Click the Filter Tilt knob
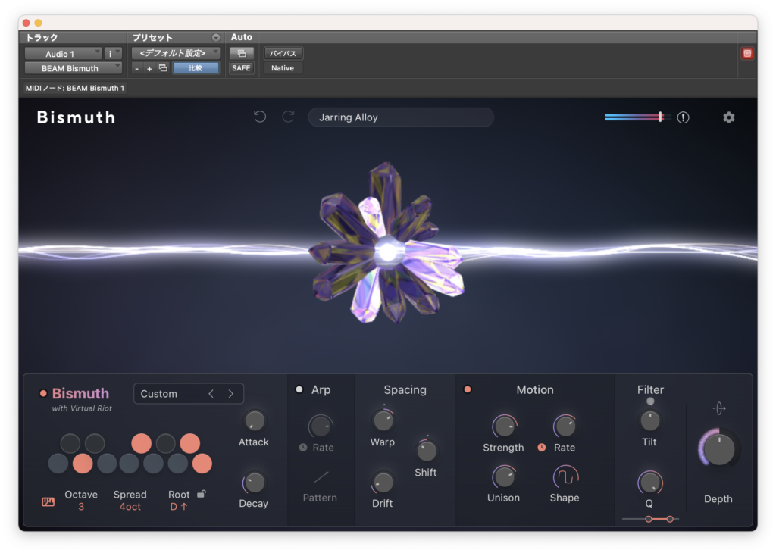The width and height of the screenshot is (776, 553). click(649, 421)
